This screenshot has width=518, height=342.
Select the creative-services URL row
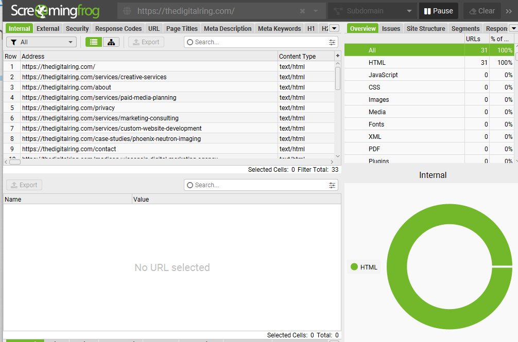click(x=169, y=77)
